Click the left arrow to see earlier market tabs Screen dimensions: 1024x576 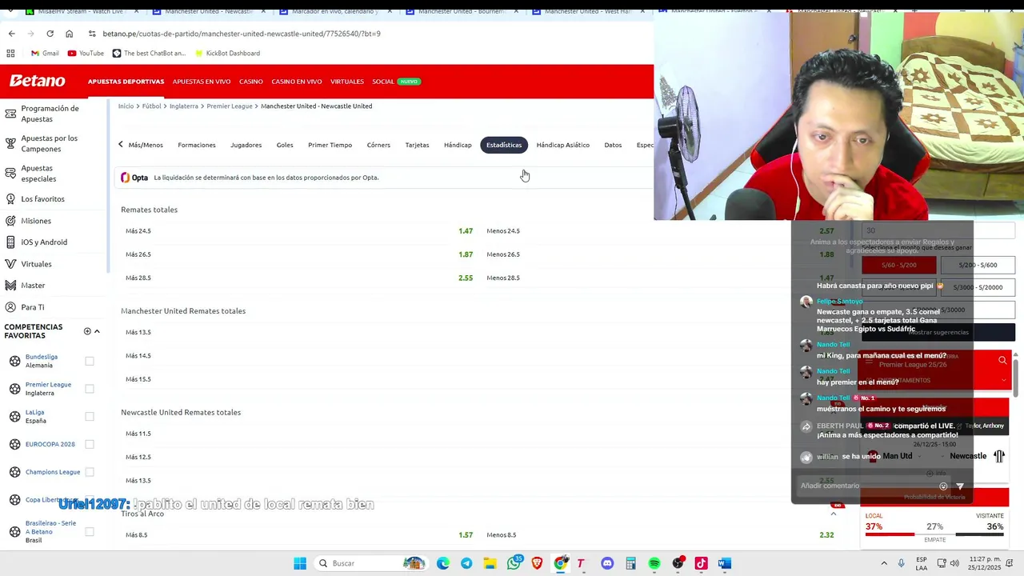(x=121, y=145)
